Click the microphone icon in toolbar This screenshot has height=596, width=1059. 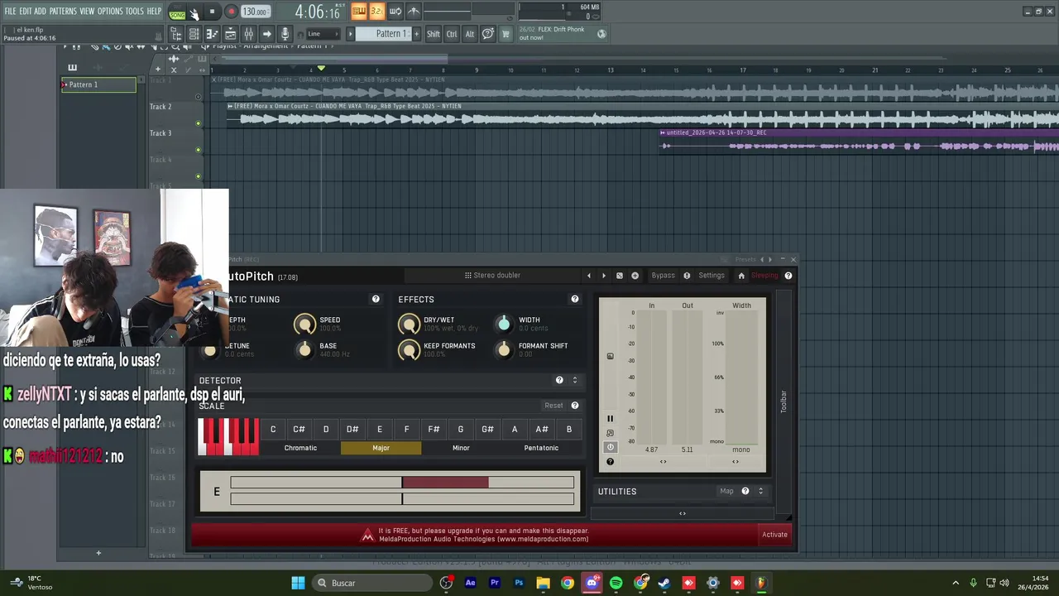(285, 34)
